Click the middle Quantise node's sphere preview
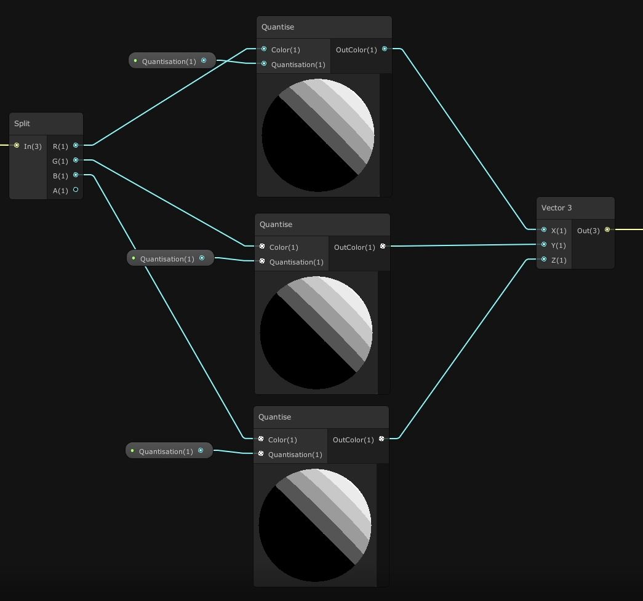The width and height of the screenshot is (643, 601). coord(316,333)
